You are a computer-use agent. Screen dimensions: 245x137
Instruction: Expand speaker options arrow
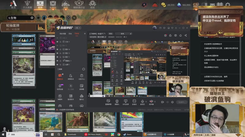point(155,102)
